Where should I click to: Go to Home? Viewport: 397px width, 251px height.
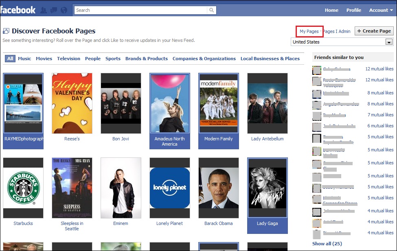(x=331, y=10)
